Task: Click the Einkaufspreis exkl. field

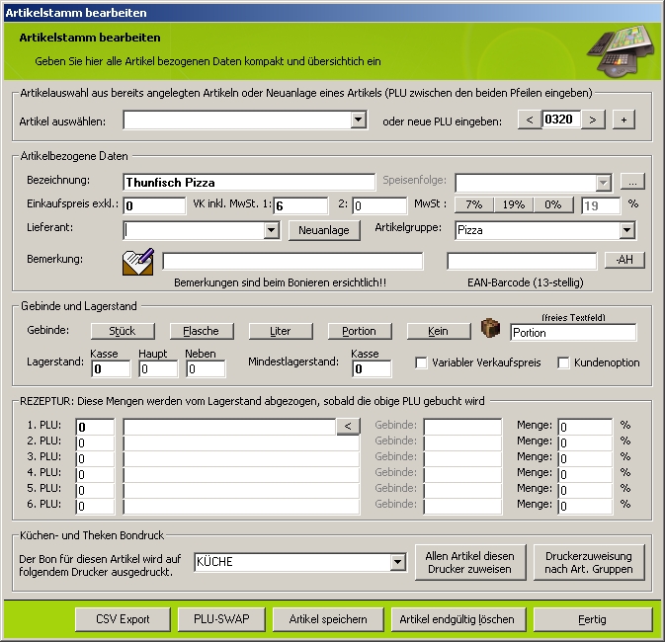Action: pyautogui.click(x=154, y=206)
